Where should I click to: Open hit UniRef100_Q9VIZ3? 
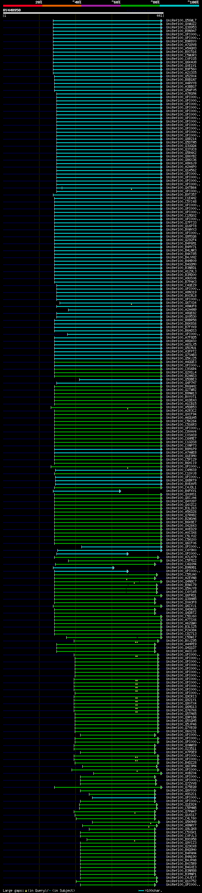pos(181,843)
